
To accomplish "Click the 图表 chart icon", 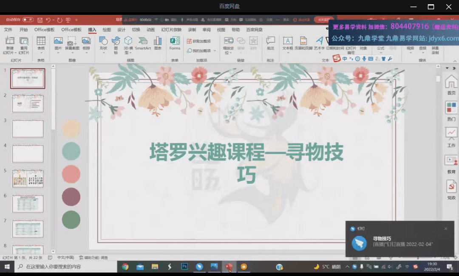I will click(158, 43).
